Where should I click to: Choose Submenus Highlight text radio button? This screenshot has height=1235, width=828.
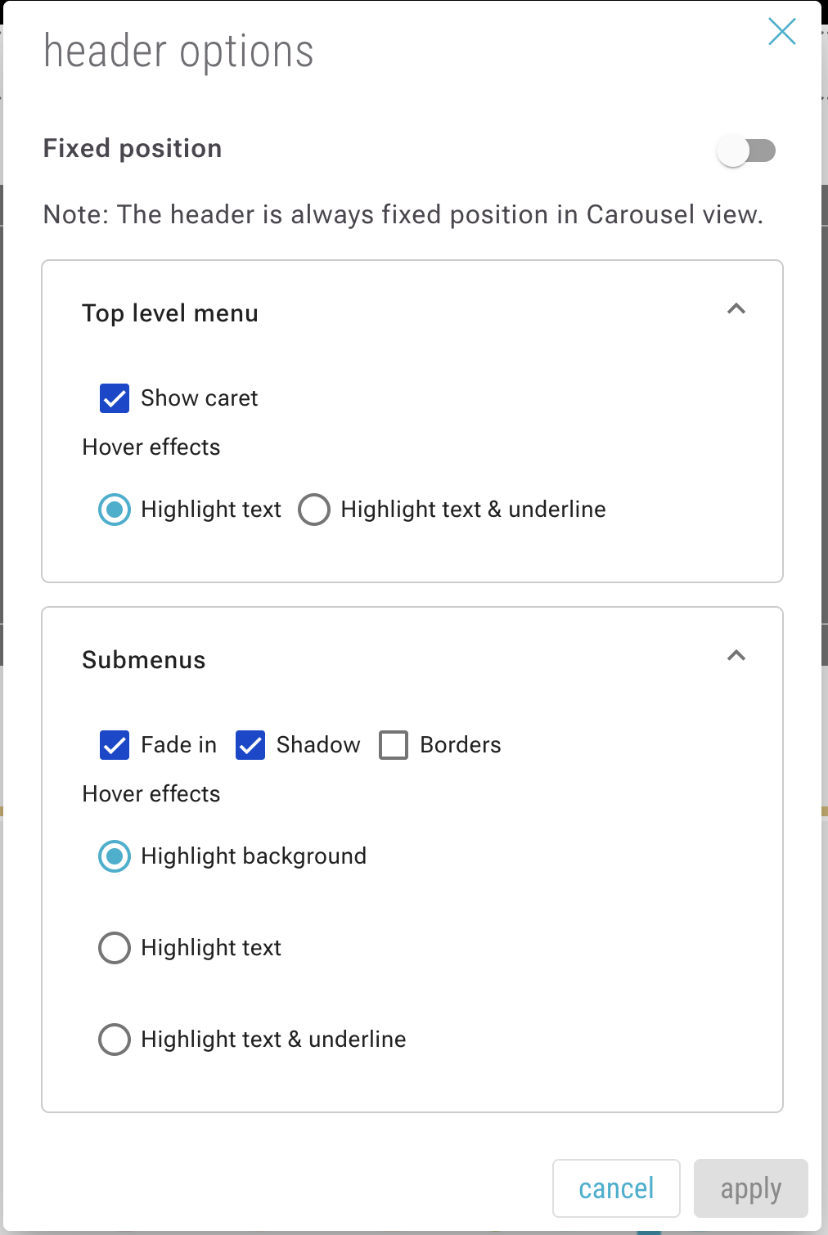click(115, 948)
